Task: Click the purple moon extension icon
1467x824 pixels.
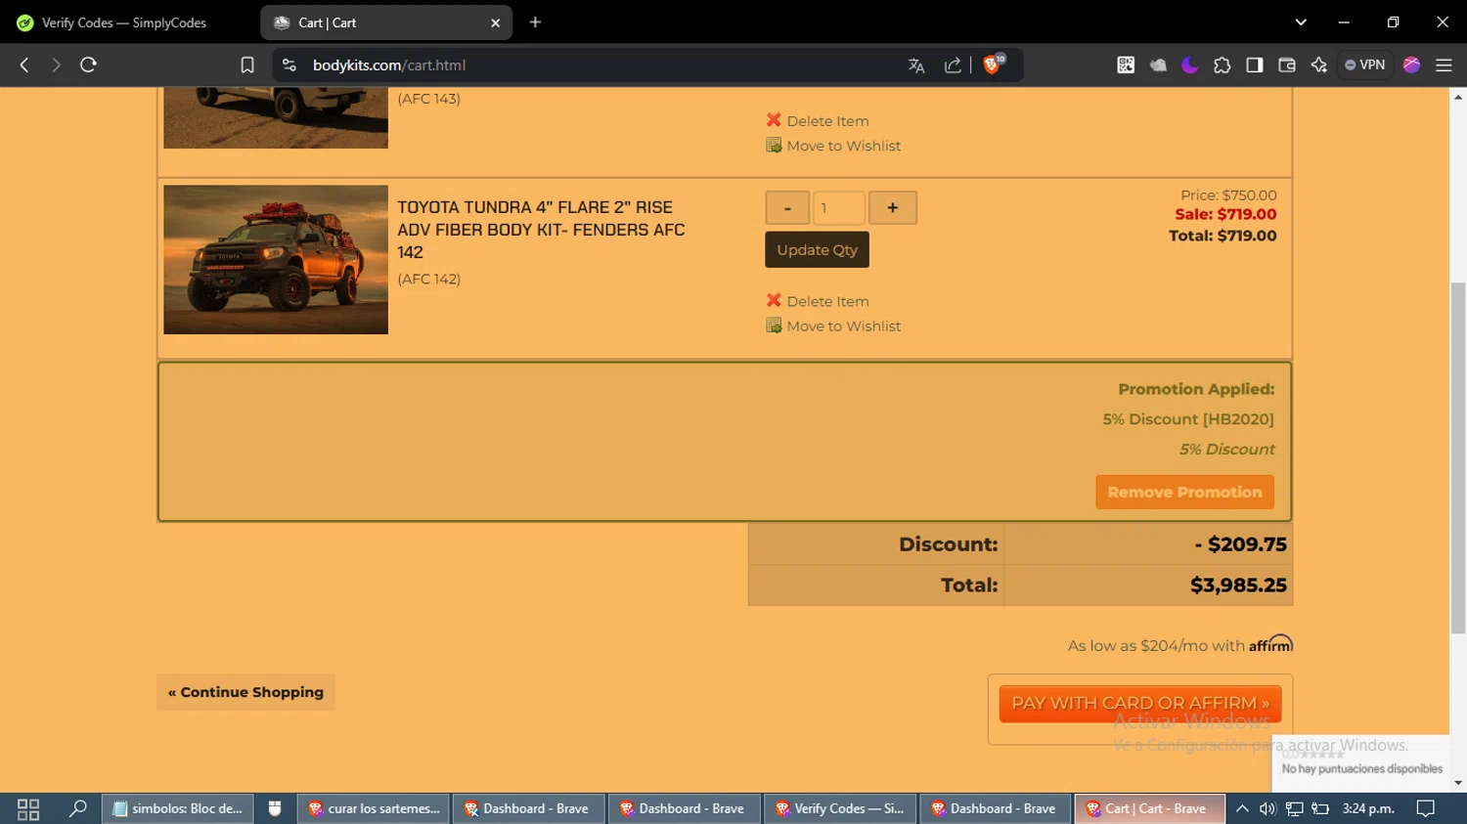Action: (x=1190, y=65)
